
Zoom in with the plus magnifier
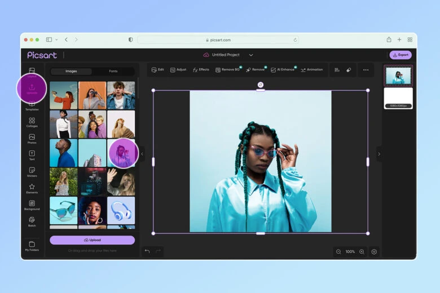(x=362, y=251)
